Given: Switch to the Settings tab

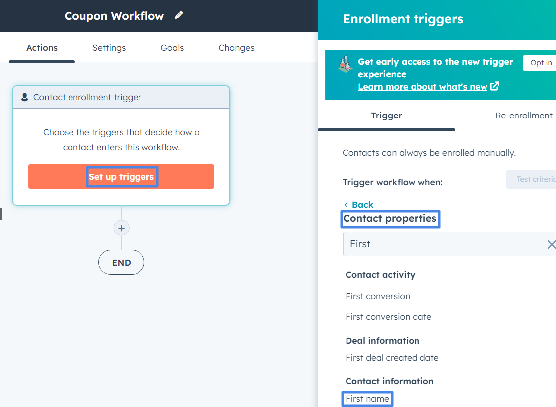Looking at the screenshot, I should coord(109,48).
